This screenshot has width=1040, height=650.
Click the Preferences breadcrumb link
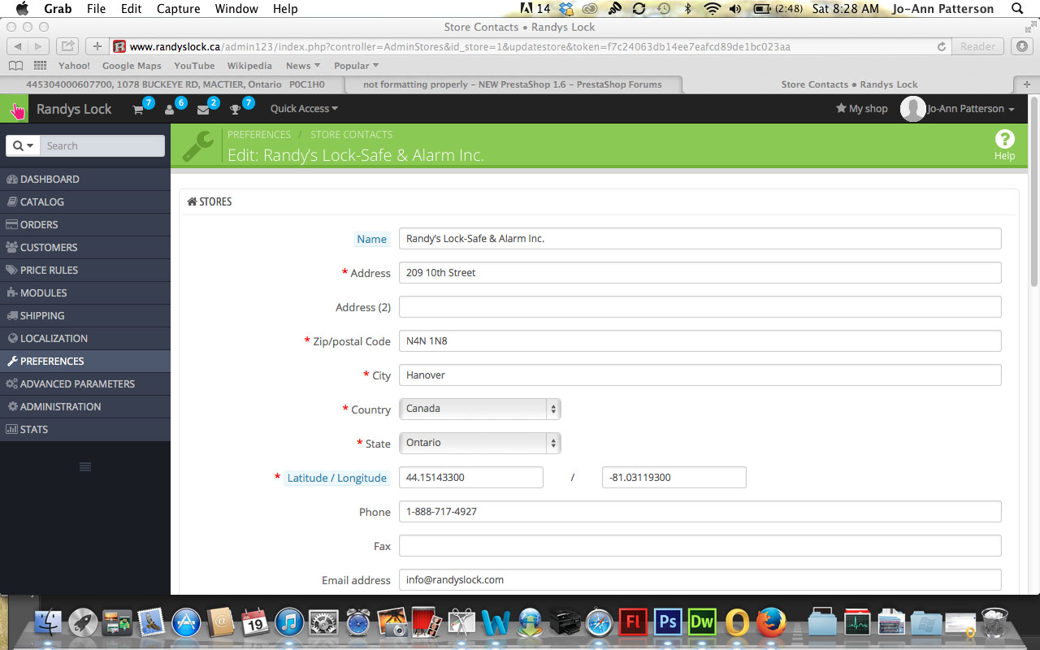tap(259, 135)
